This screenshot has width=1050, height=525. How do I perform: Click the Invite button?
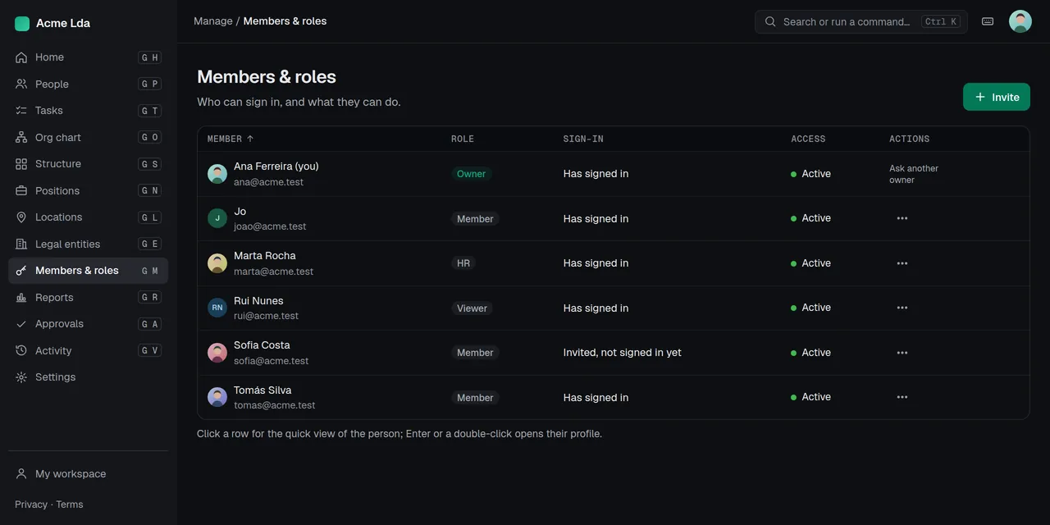tap(997, 97)
